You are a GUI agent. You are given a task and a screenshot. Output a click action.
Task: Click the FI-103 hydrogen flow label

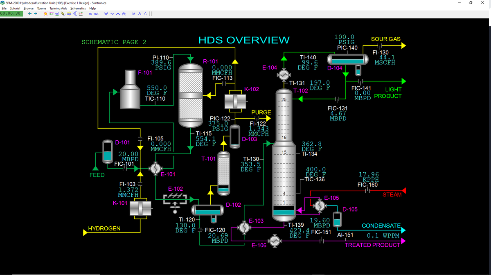127,184
